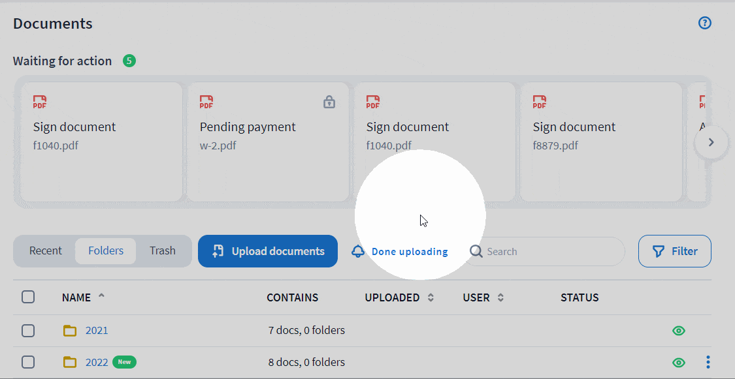
Task: Toggle visibility eye for 2022 folder
Action: point(679,362)
